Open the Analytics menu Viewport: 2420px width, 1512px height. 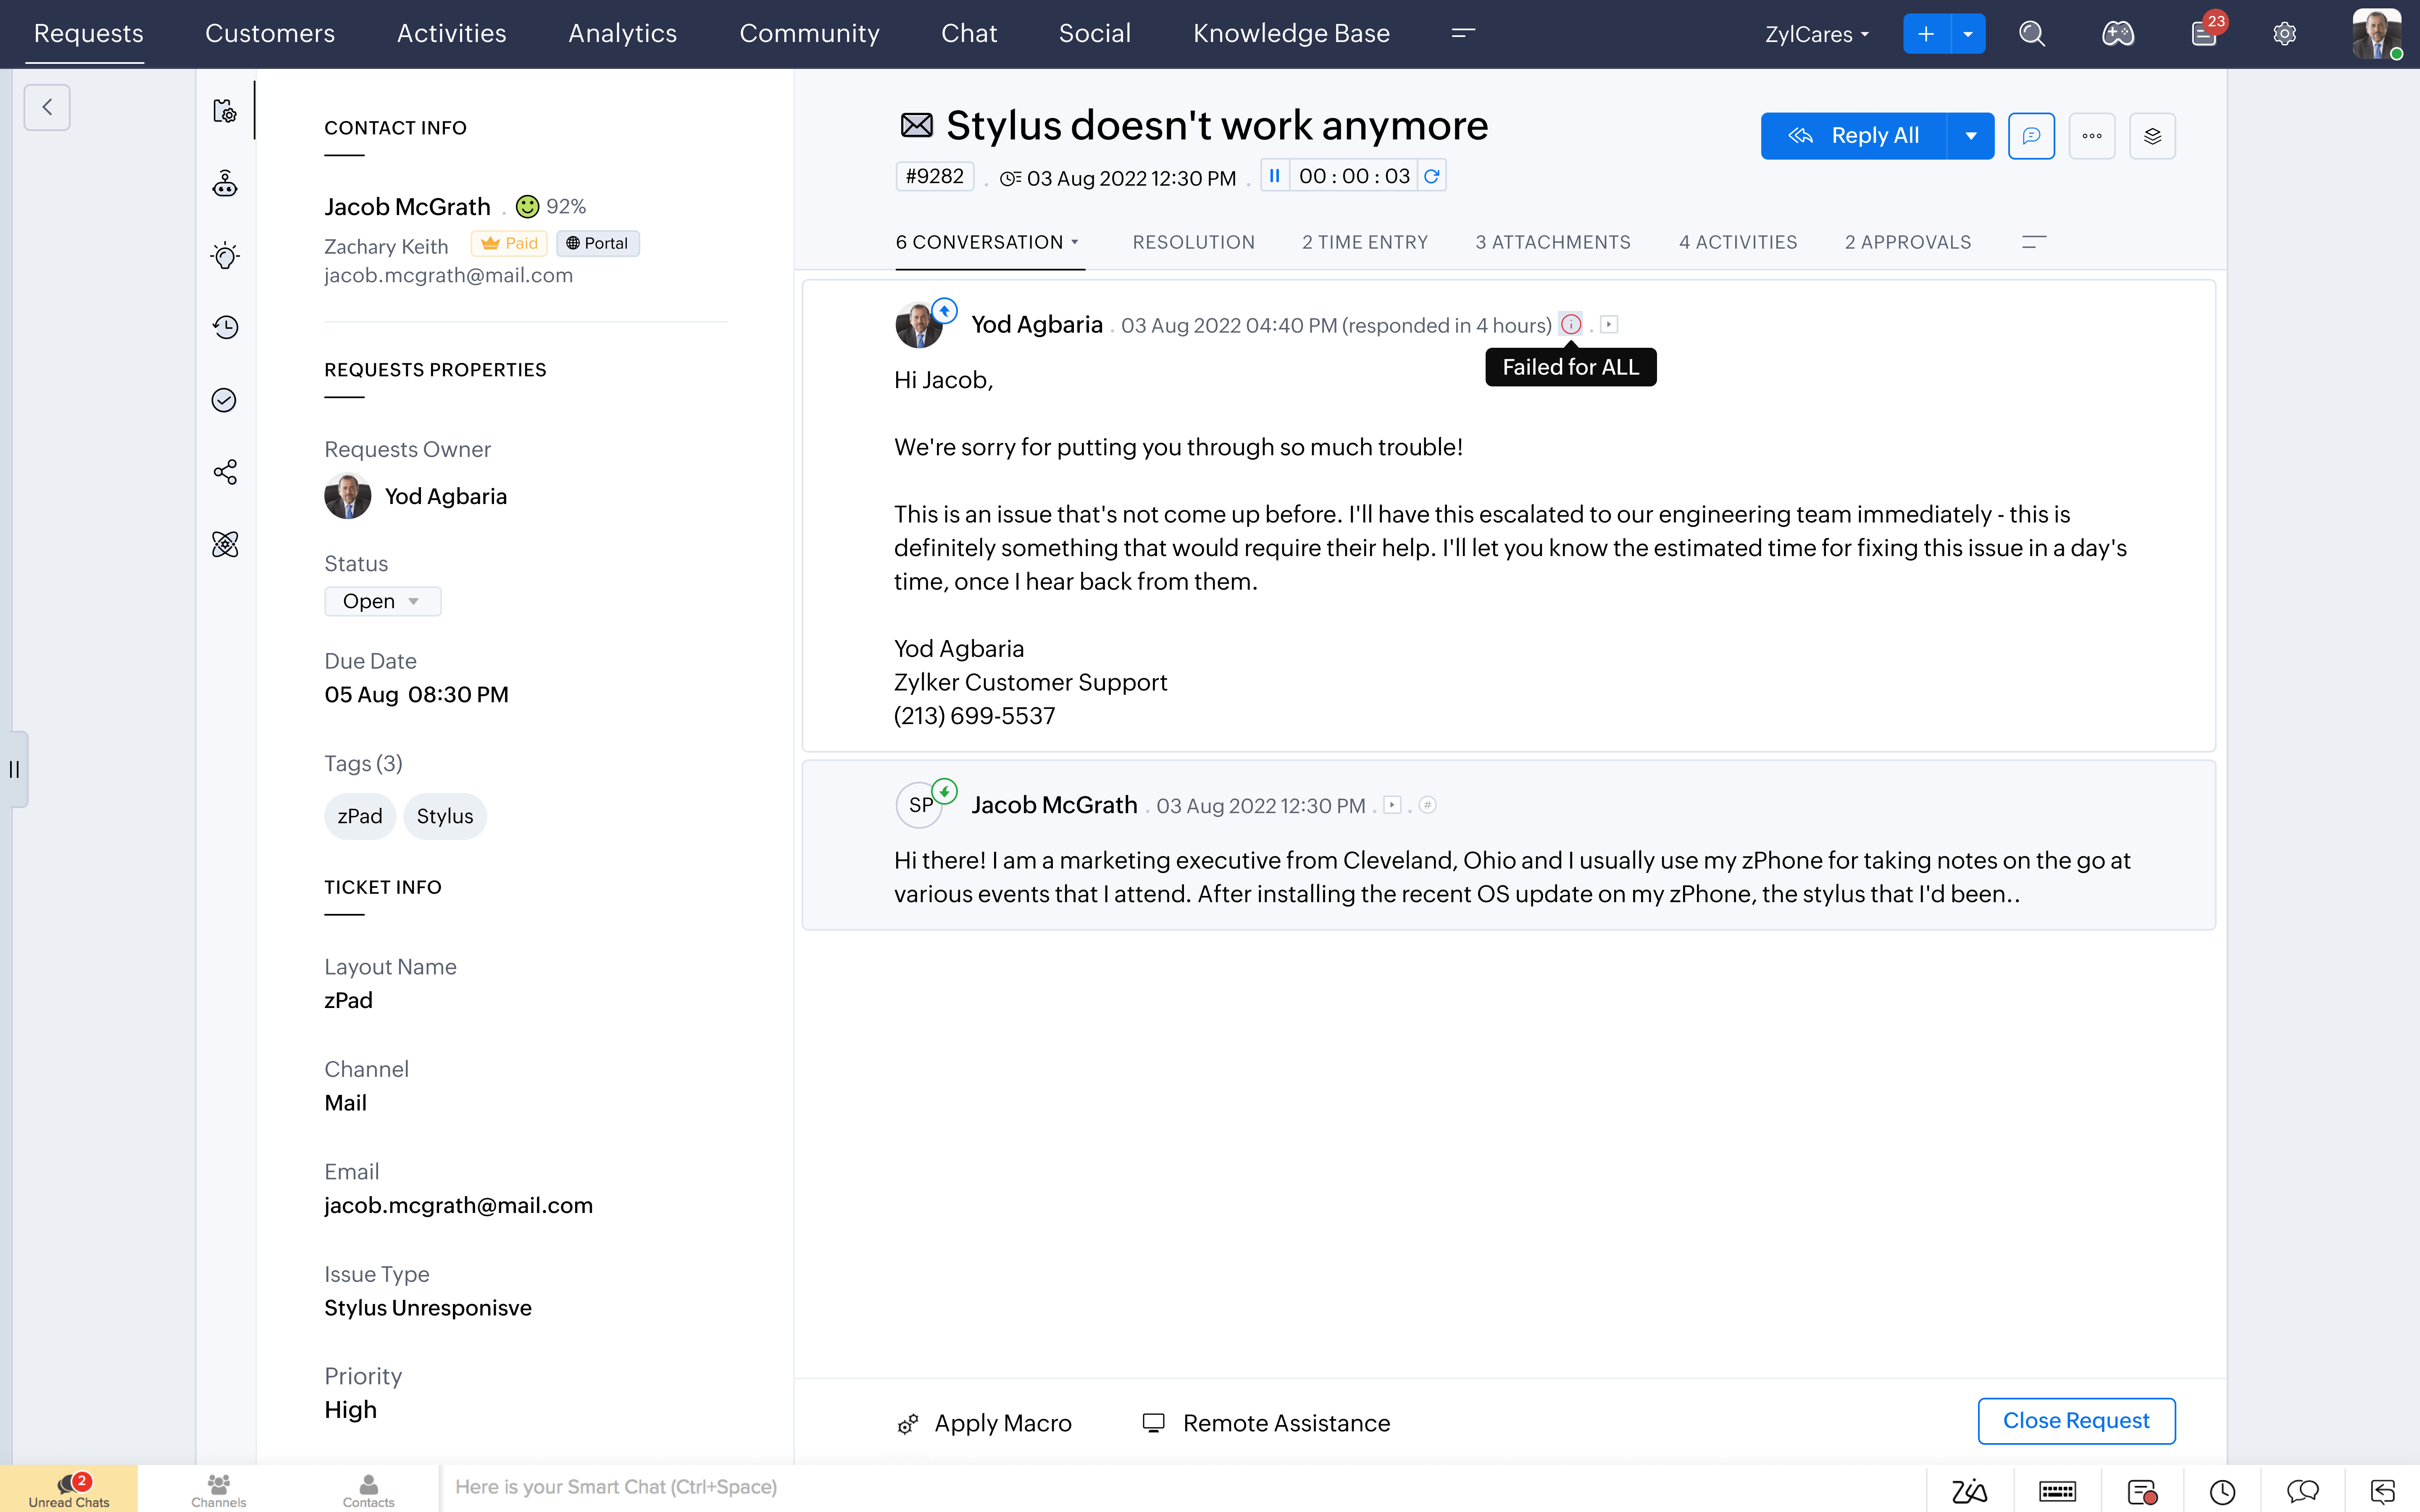[622, 34]
